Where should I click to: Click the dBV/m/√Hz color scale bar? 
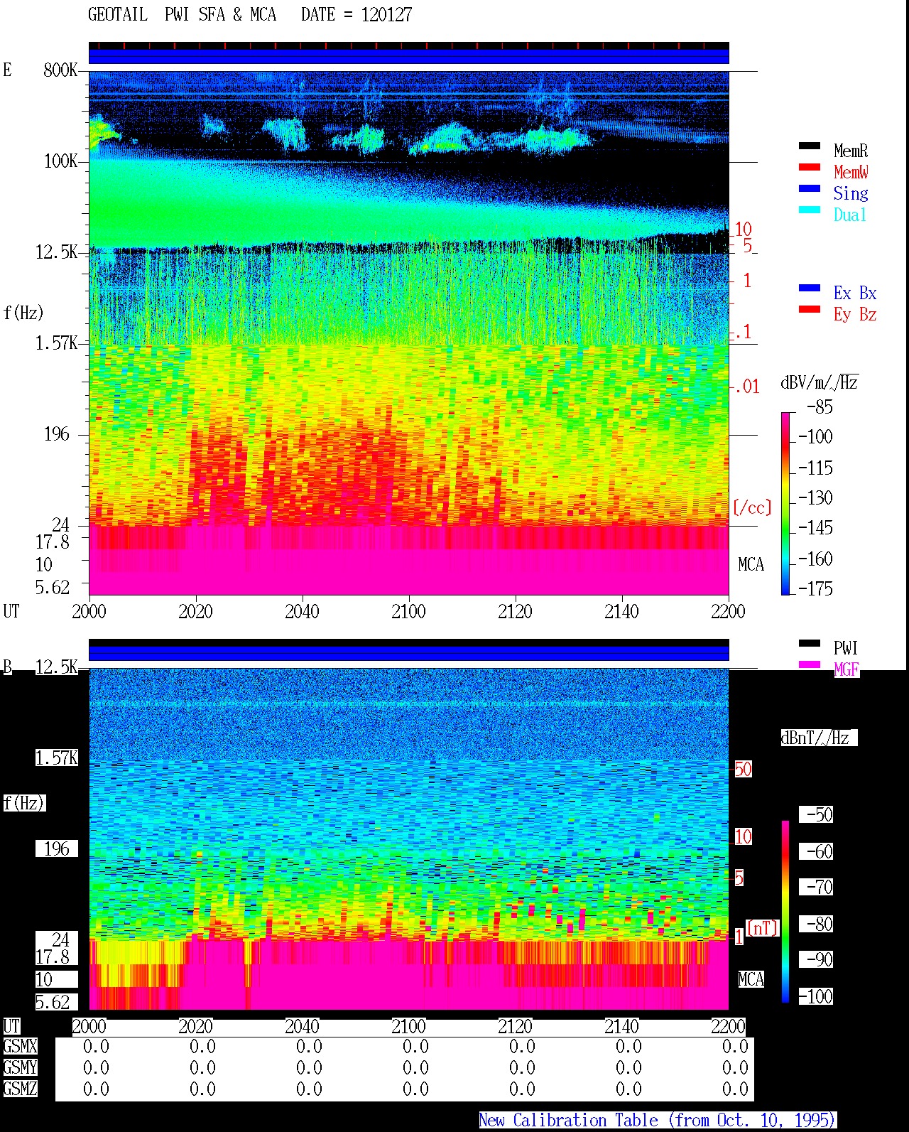coord(785,503)
